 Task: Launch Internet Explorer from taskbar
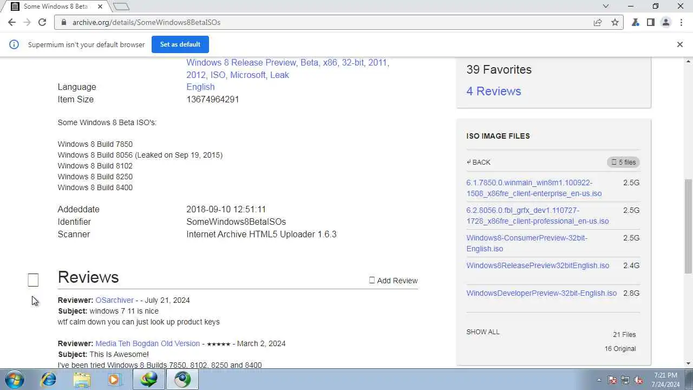pyautogui.click(x=49, y=379)
